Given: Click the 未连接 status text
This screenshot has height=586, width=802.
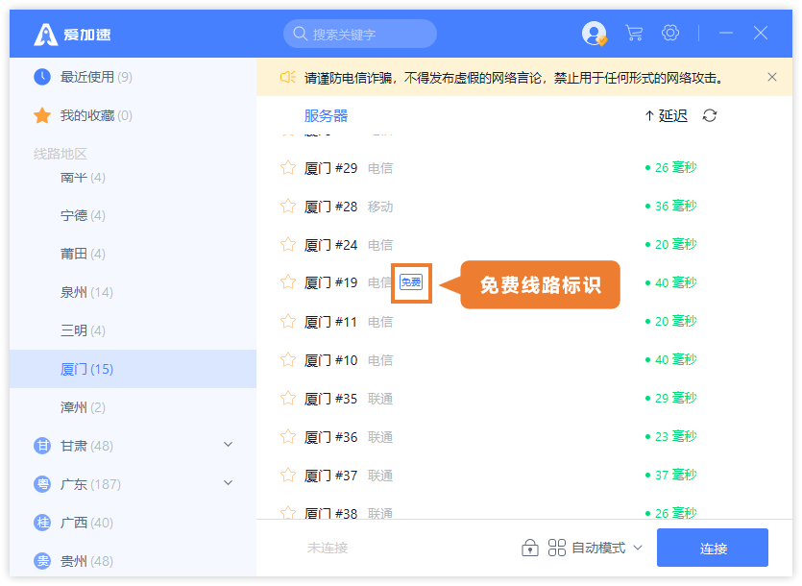Looking at the screenshot, I should [x=328, y=549].
